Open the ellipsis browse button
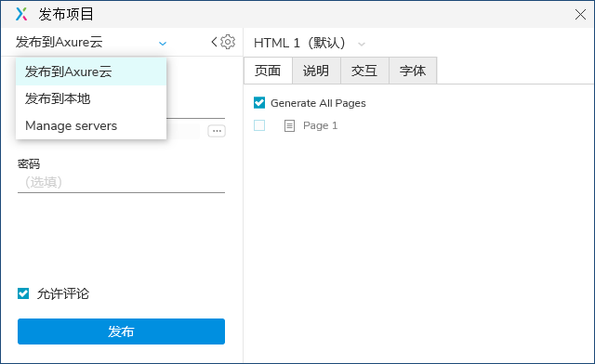Screen dimensions: 595x364 pyautogui.click(x=217, y=131)
